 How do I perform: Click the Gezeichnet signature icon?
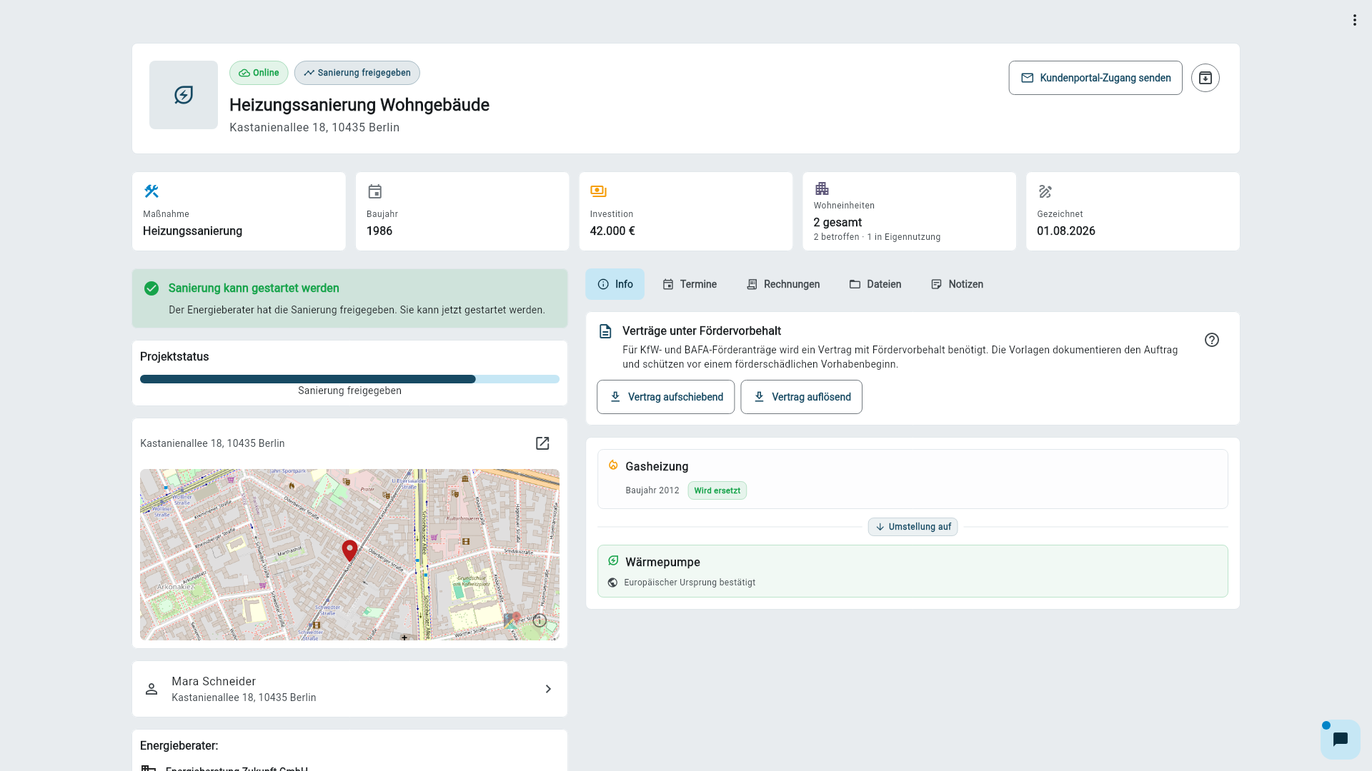pyautogui.click(x=1045, y=191)
